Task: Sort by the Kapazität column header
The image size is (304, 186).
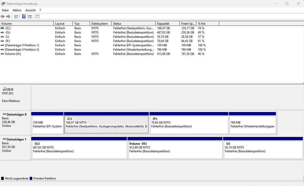Action: point(167,24)
